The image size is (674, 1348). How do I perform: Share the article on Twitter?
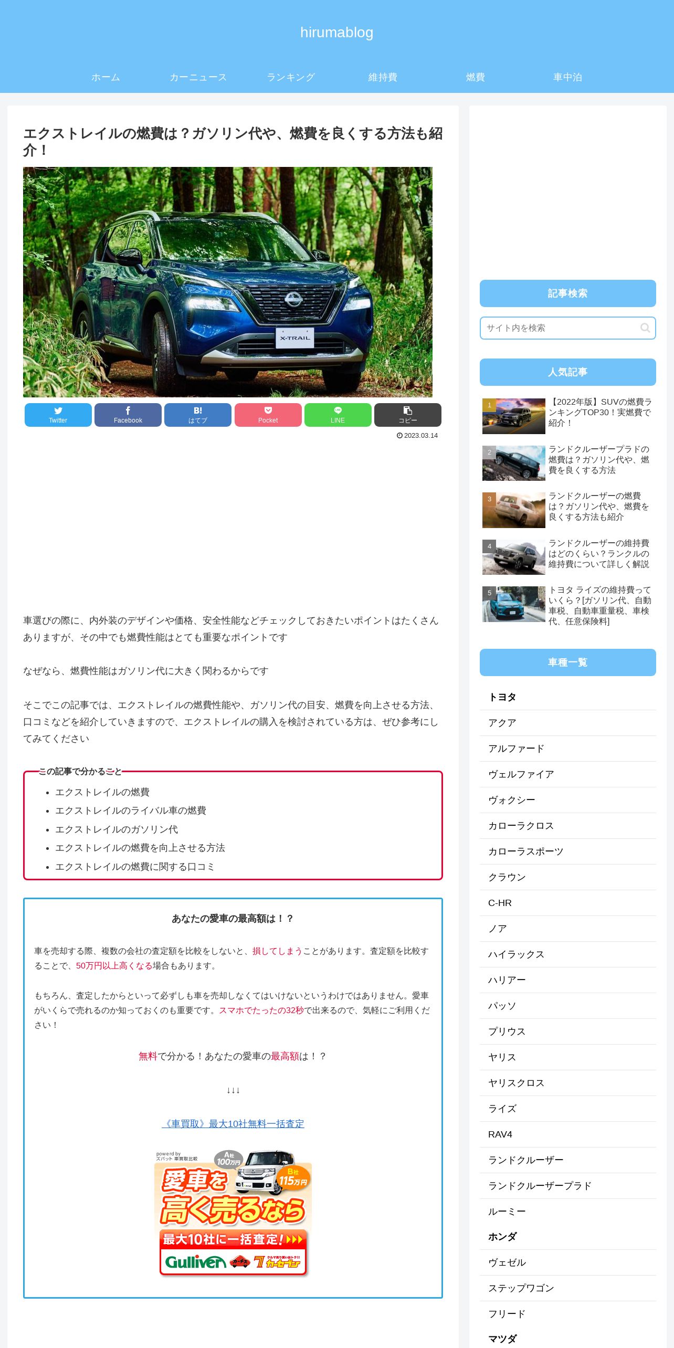tap(58, 415)
